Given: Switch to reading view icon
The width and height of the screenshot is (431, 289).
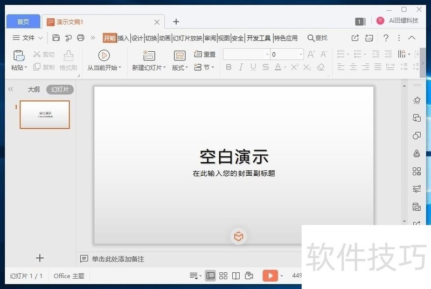Looking at the screenshot, I should tap(236, 276).
